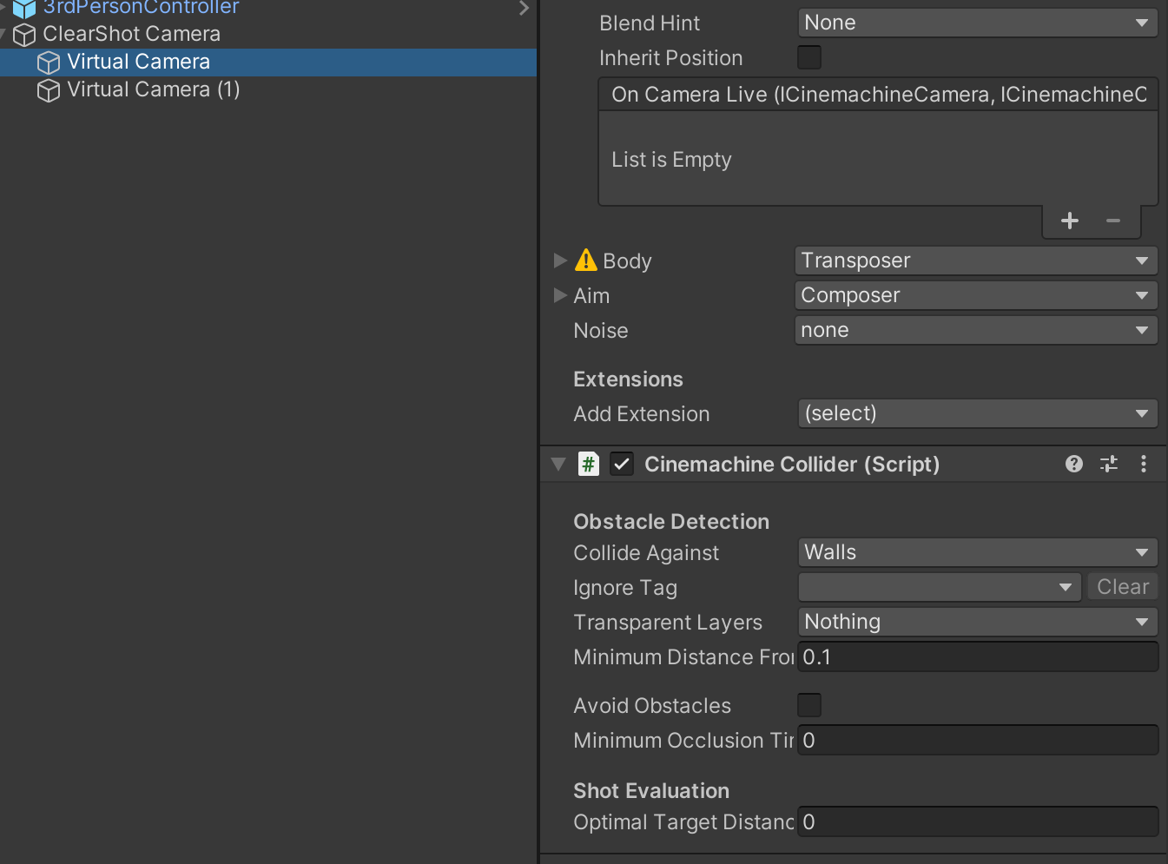This screenshot has width=1168, height=864.
Task: Open the Blend Hint dropdown
Action: click(977, 23)
